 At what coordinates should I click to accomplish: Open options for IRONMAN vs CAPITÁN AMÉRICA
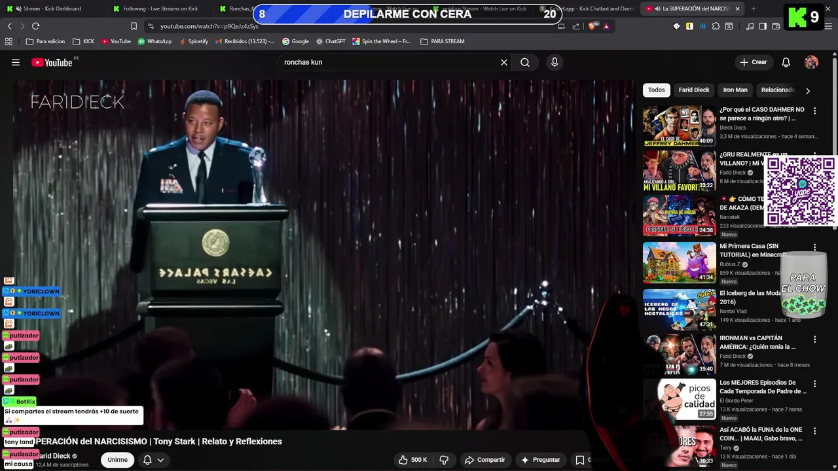click(x=814, y=340)
